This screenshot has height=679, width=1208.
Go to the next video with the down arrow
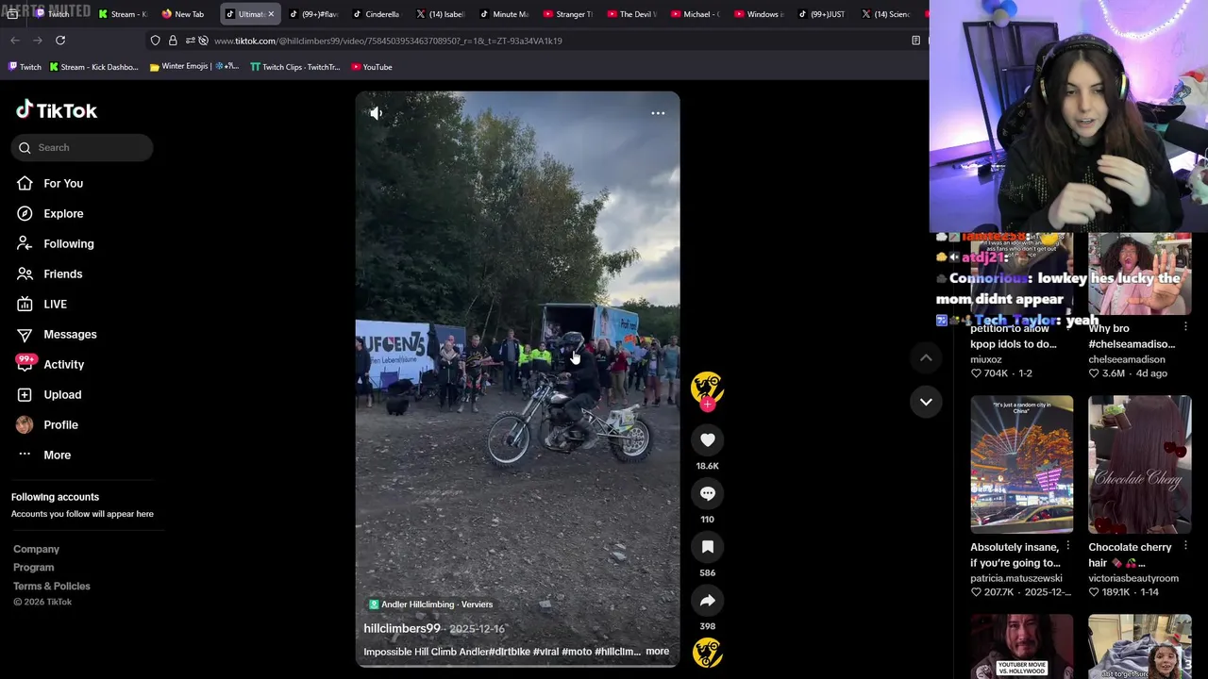[x=926, y=402]
